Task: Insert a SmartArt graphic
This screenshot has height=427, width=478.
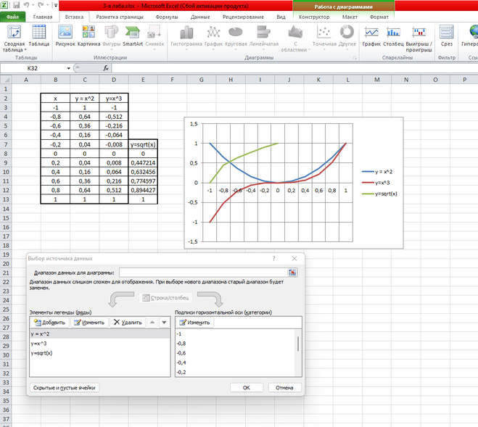Action: (x=133, y=36)
